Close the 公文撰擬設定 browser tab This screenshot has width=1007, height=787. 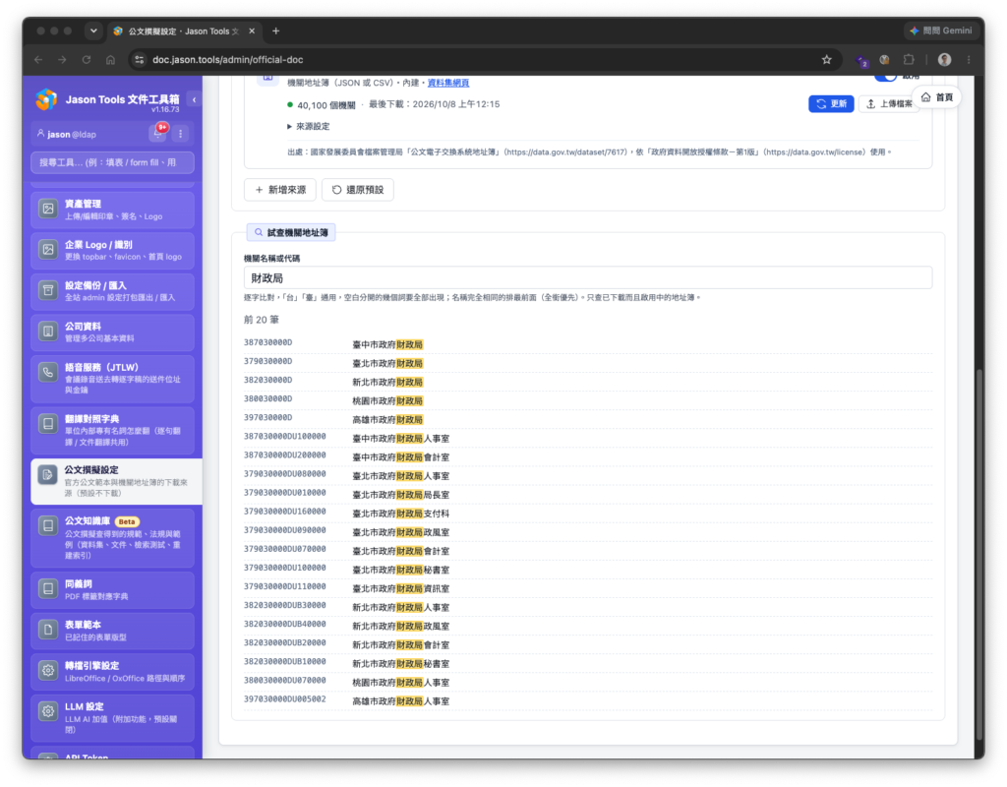tap(252, 30)
